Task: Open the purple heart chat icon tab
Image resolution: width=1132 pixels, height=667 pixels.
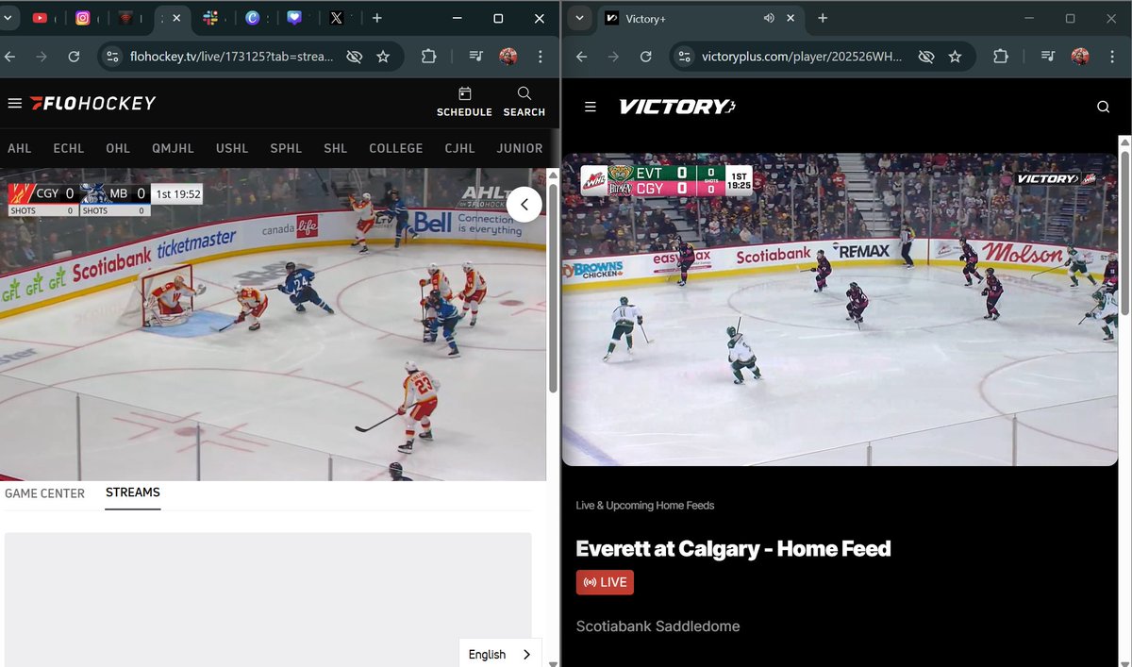Action: click(x=295, y=18)
